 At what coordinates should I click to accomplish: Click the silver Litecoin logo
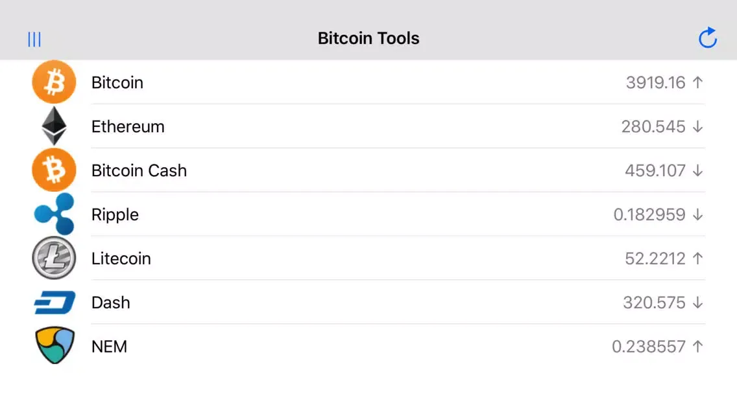pyautogui.click(x=54, y=259)
